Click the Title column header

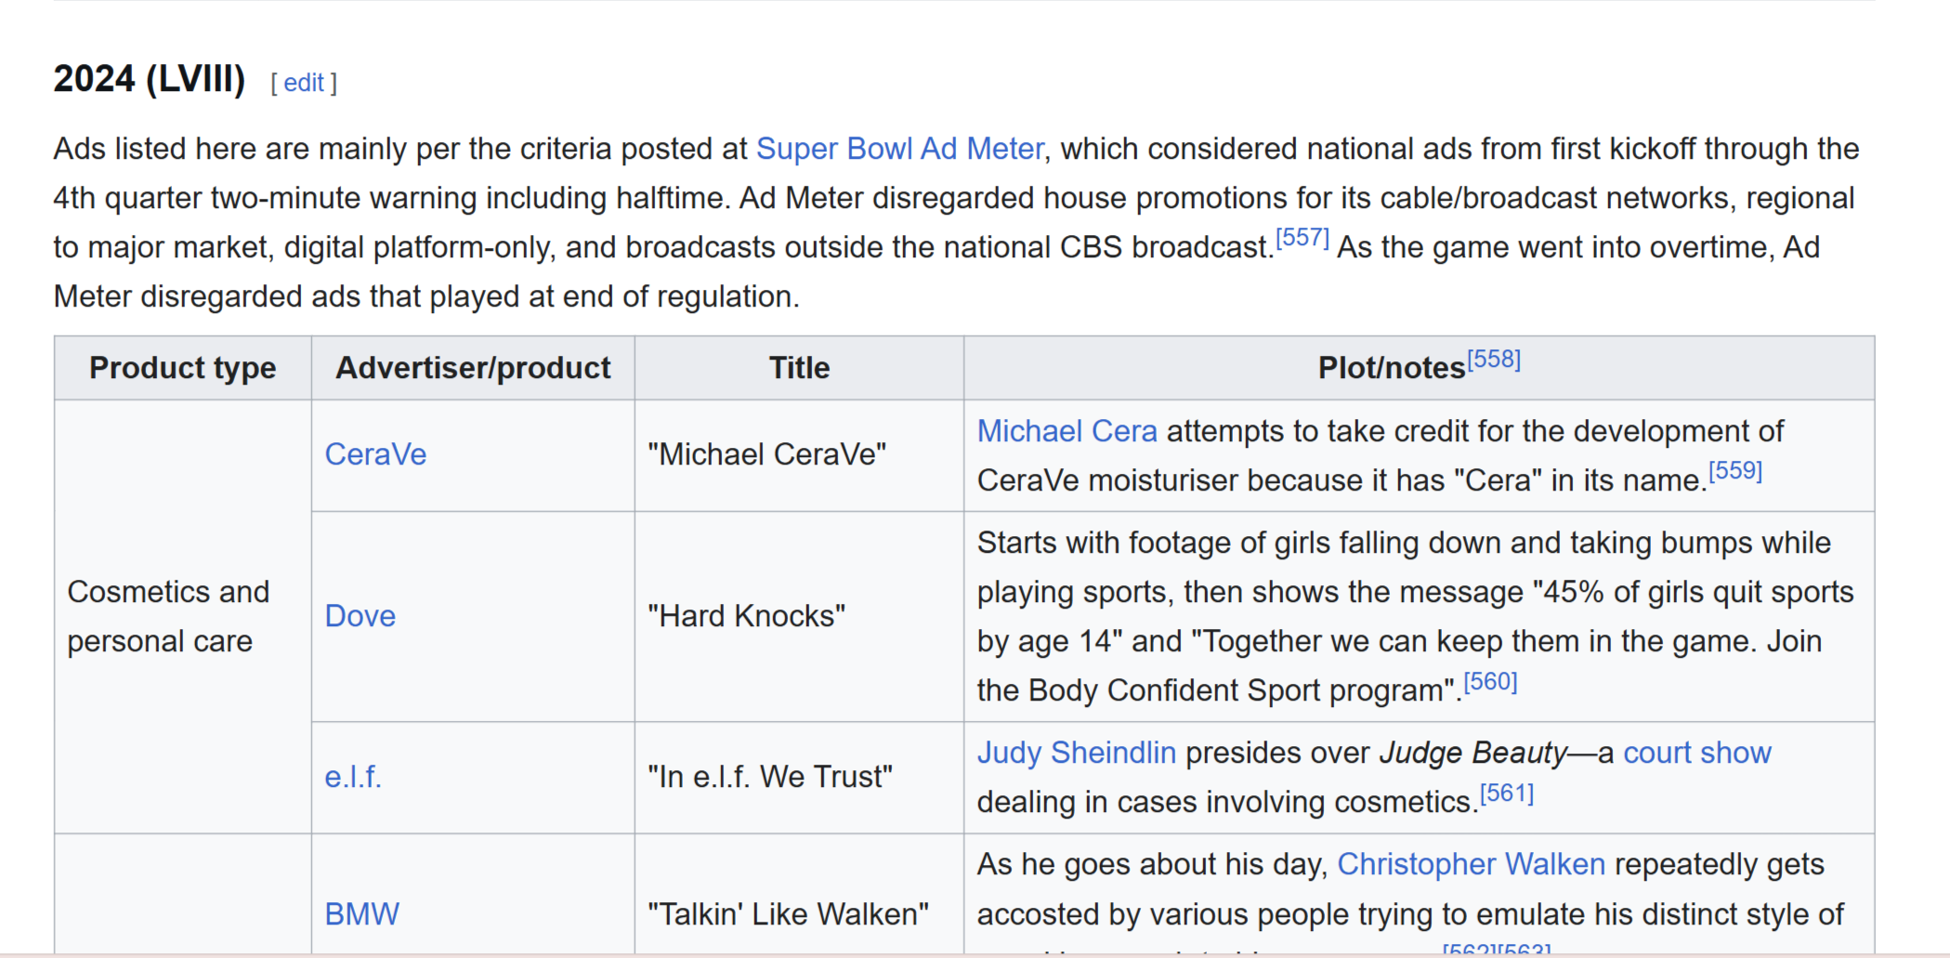tap(799, 368)
